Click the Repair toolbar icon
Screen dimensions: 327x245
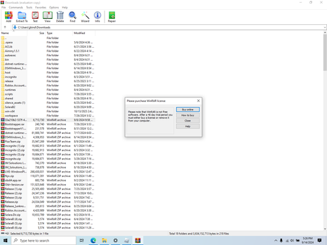112,17
